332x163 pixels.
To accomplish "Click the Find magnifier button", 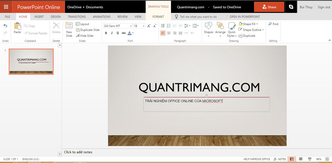I will (273, 24).
